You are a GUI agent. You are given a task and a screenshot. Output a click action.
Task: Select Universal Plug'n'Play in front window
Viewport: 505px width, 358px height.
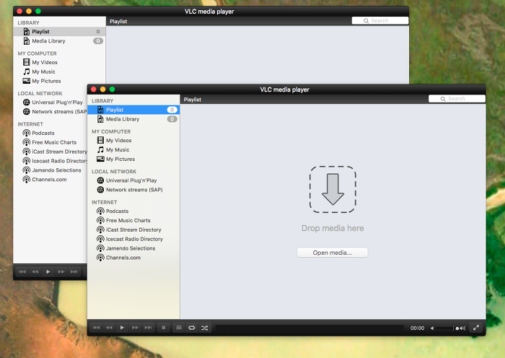pyautogui.click(x=133, y=180)
